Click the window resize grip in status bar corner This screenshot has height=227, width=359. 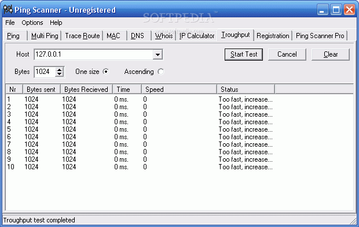[x=353, y=221]
